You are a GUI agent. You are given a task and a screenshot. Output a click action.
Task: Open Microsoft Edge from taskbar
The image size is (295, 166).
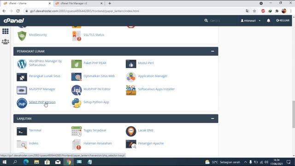point(26,162)
